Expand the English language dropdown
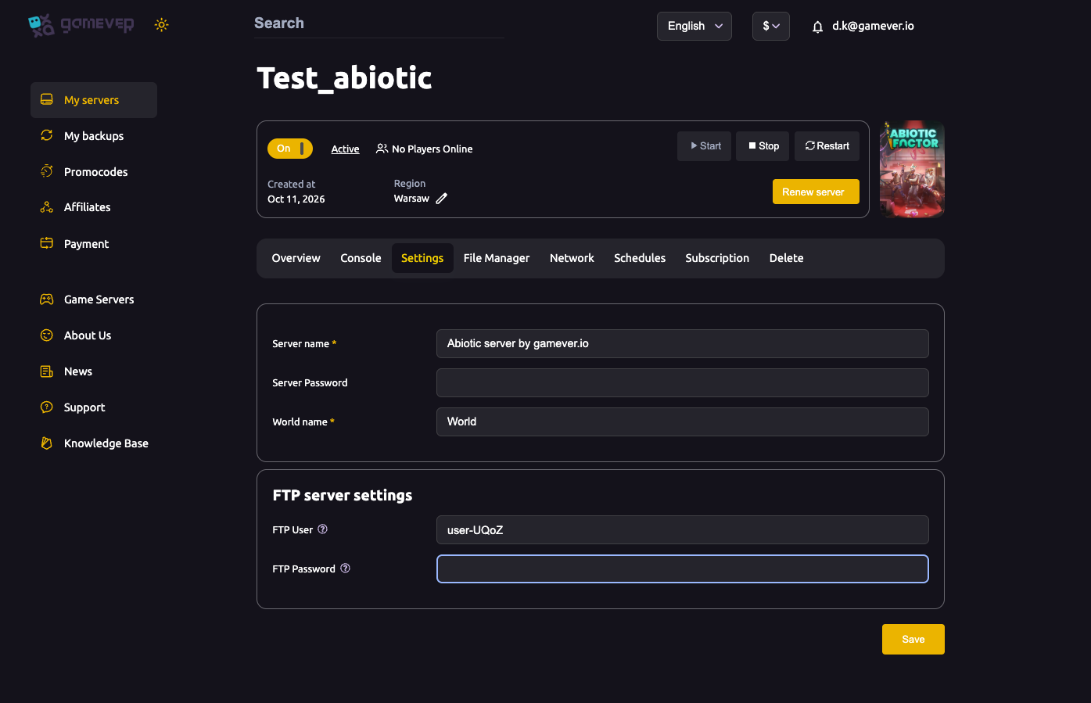This screenshot has width=1091, height=703. (x=694, y=26)
